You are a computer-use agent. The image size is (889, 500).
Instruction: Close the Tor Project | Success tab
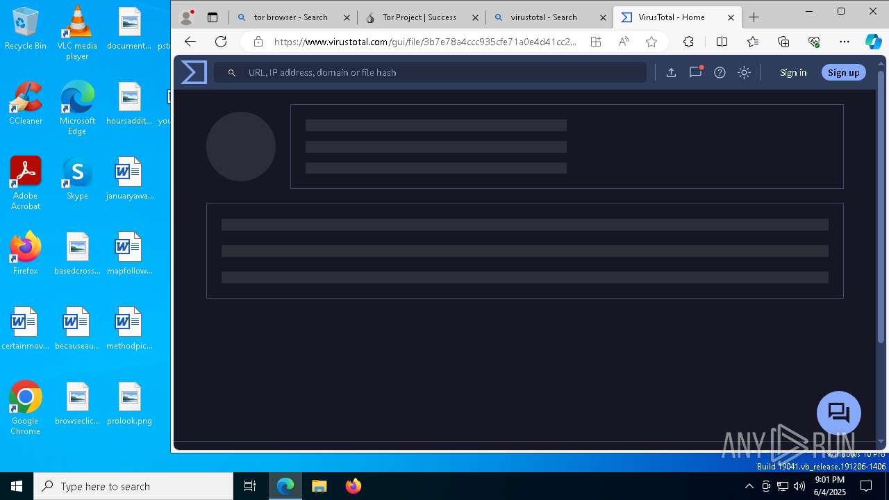476,17
